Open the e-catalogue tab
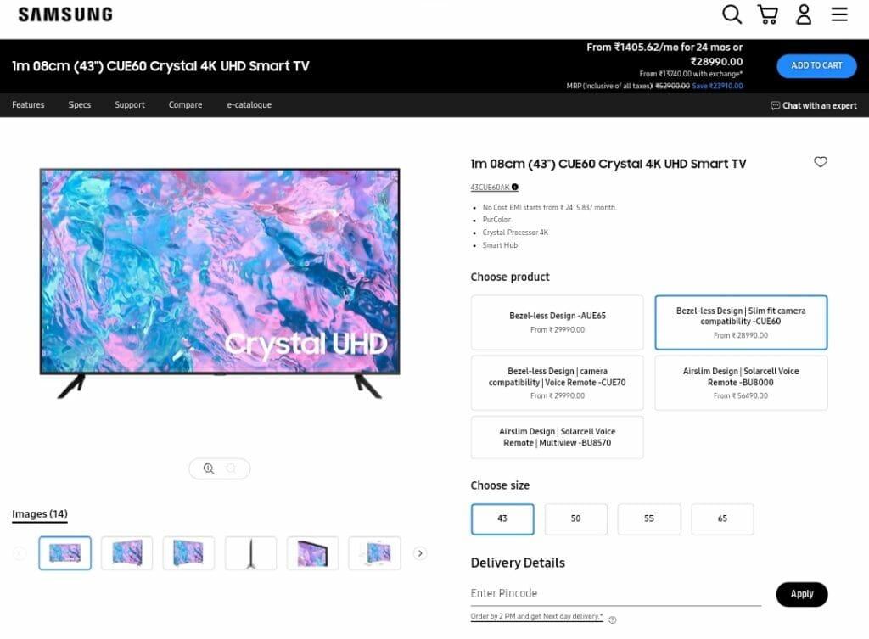 point(249,104)
